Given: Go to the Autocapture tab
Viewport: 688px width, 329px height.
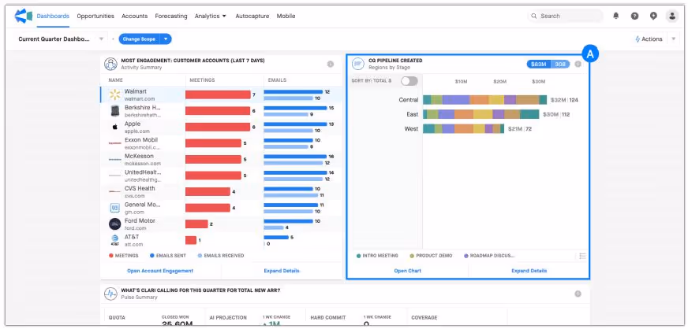Looking at the screenshot, I should [x=252, y=17].
